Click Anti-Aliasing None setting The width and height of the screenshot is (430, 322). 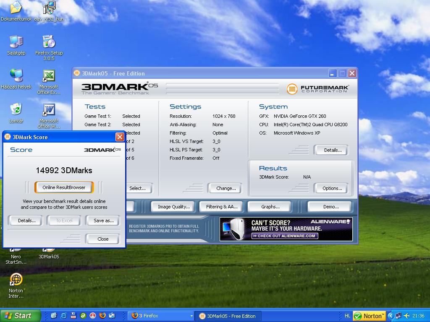click(197, 125)
